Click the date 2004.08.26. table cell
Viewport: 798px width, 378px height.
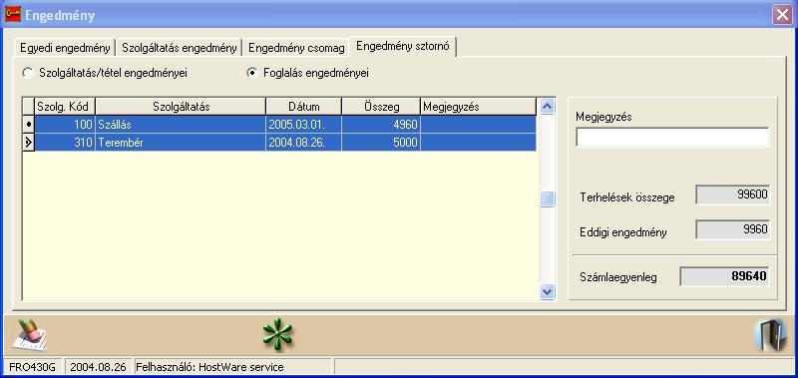[304, 143]
